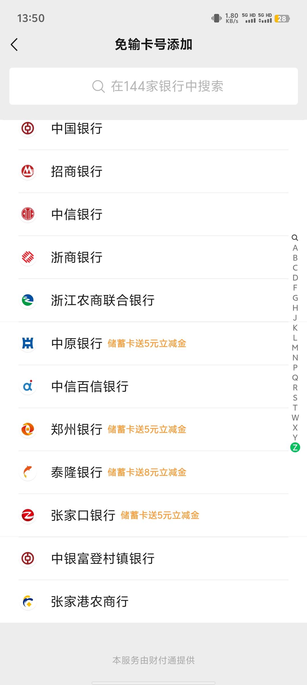The width and height of the screenshot is (307, 685).
Task: Jump to letter S in index
Action: point(295,398)
